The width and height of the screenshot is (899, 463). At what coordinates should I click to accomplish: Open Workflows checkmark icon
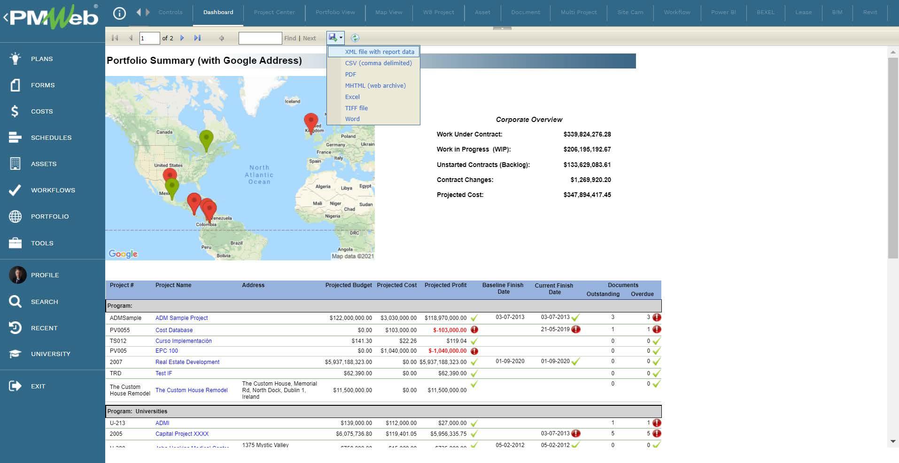[x=15, y=190]
